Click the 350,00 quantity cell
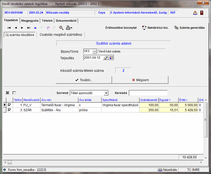Viewport: 211px width, 174px height. (149, 110)
